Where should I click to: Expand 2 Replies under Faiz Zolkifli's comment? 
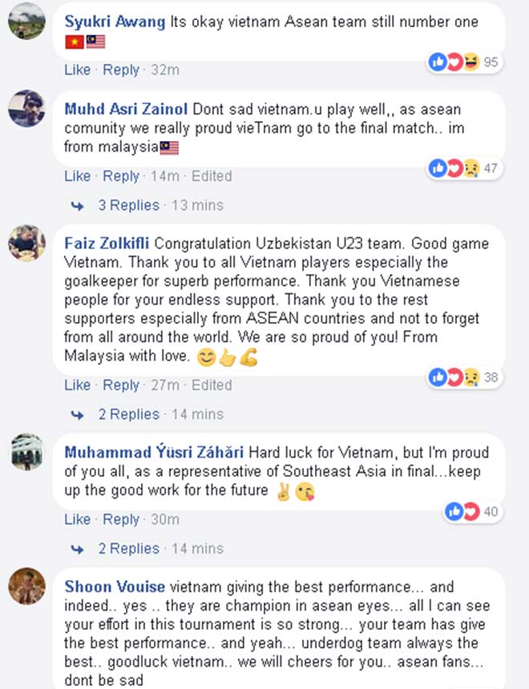point(129,414)
